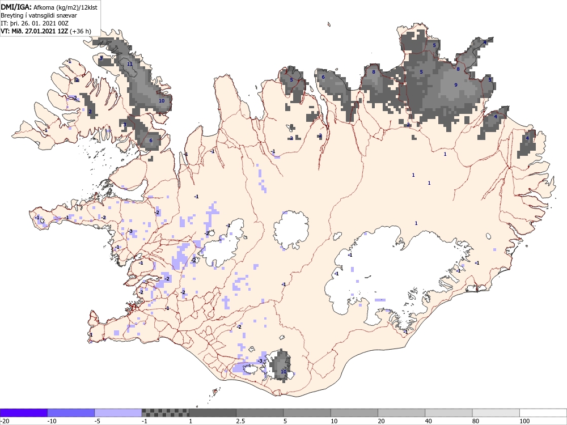Click the '10' value on the southern glacier

pos(283,372)
